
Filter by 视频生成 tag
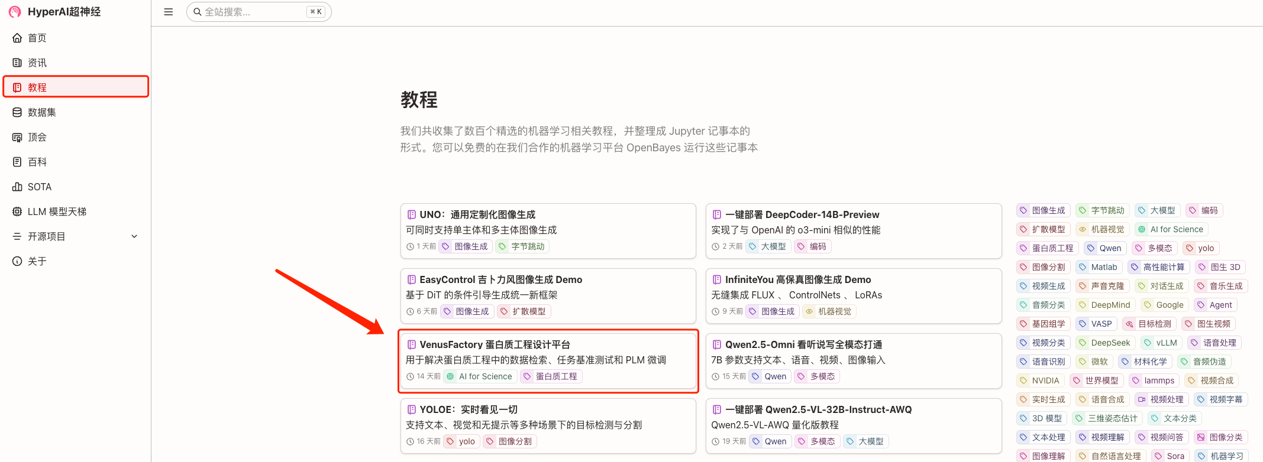pos(1043,286)
